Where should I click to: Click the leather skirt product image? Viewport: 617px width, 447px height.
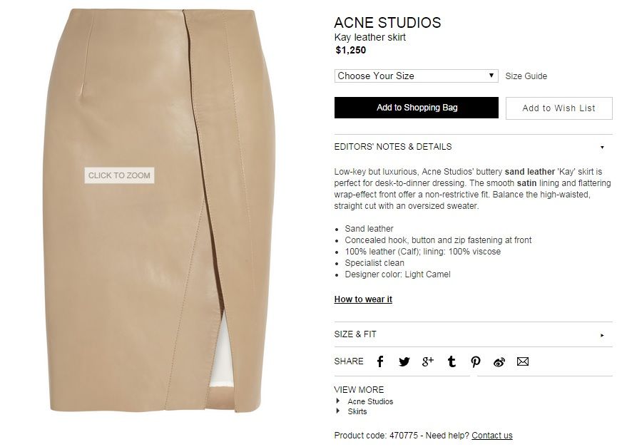[x=159, y=210]
